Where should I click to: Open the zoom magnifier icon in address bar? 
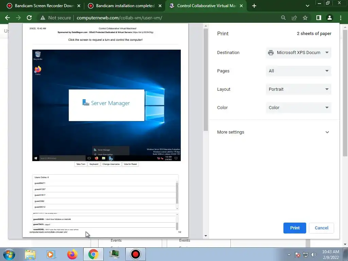pyautogui.click(x=283, y=18)
